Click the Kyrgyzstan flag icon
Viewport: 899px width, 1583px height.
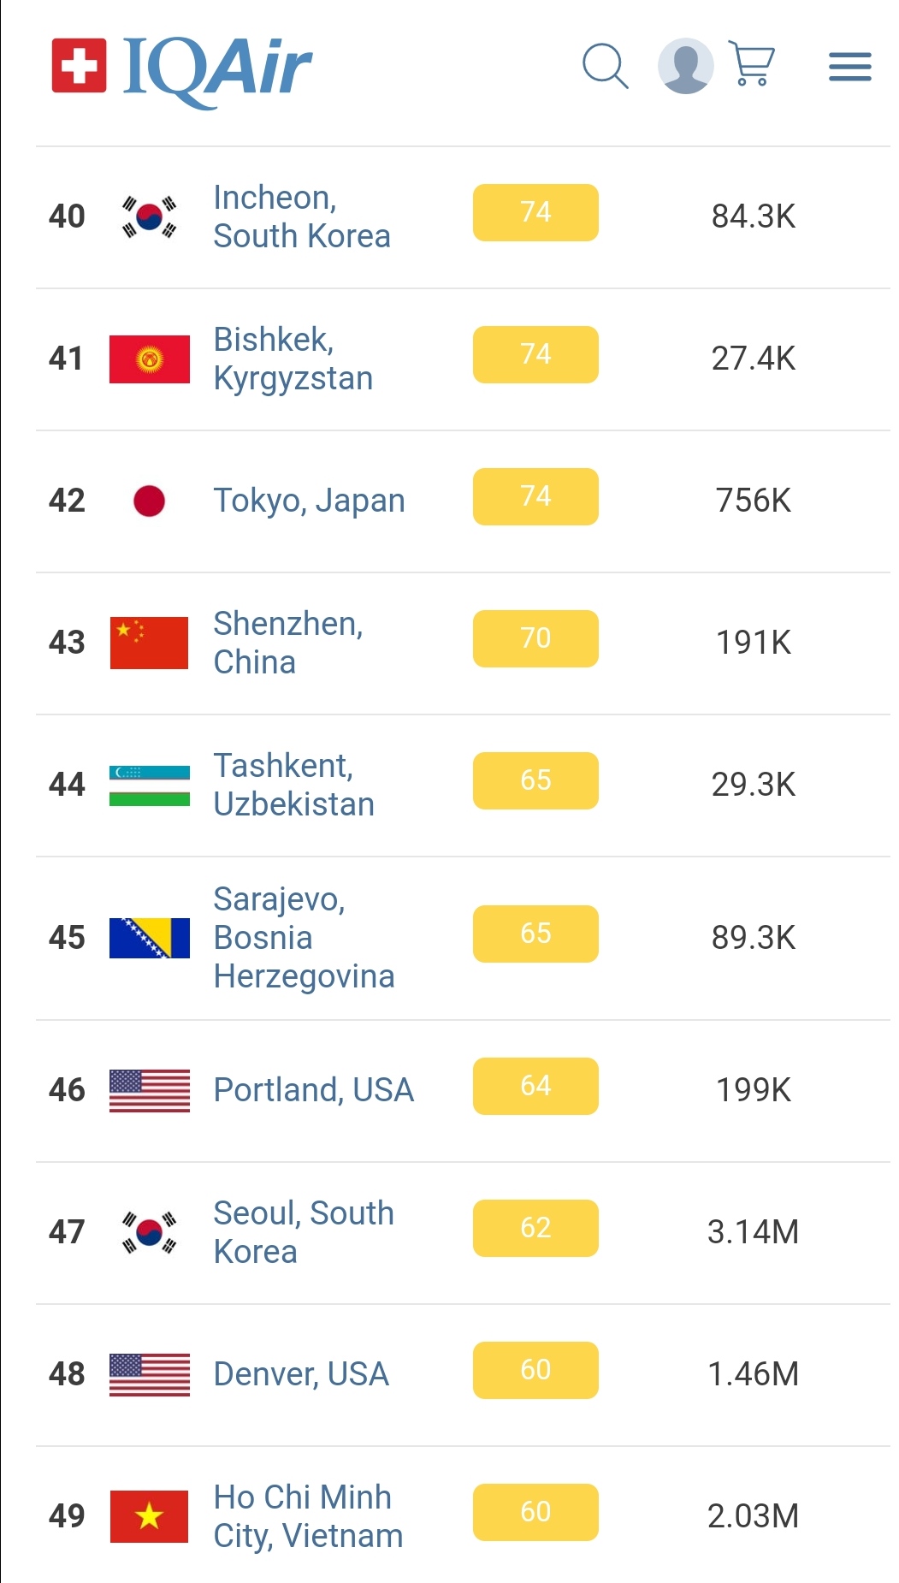[149, 359]
